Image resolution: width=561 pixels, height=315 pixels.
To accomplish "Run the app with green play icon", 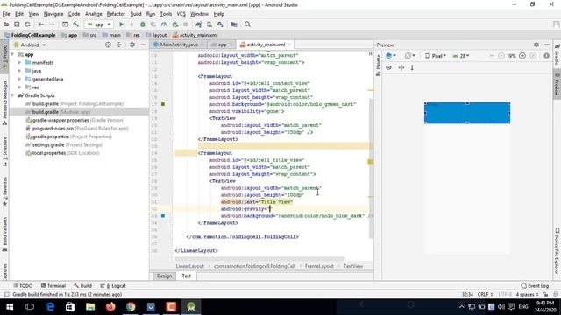I will click(121, 24).
